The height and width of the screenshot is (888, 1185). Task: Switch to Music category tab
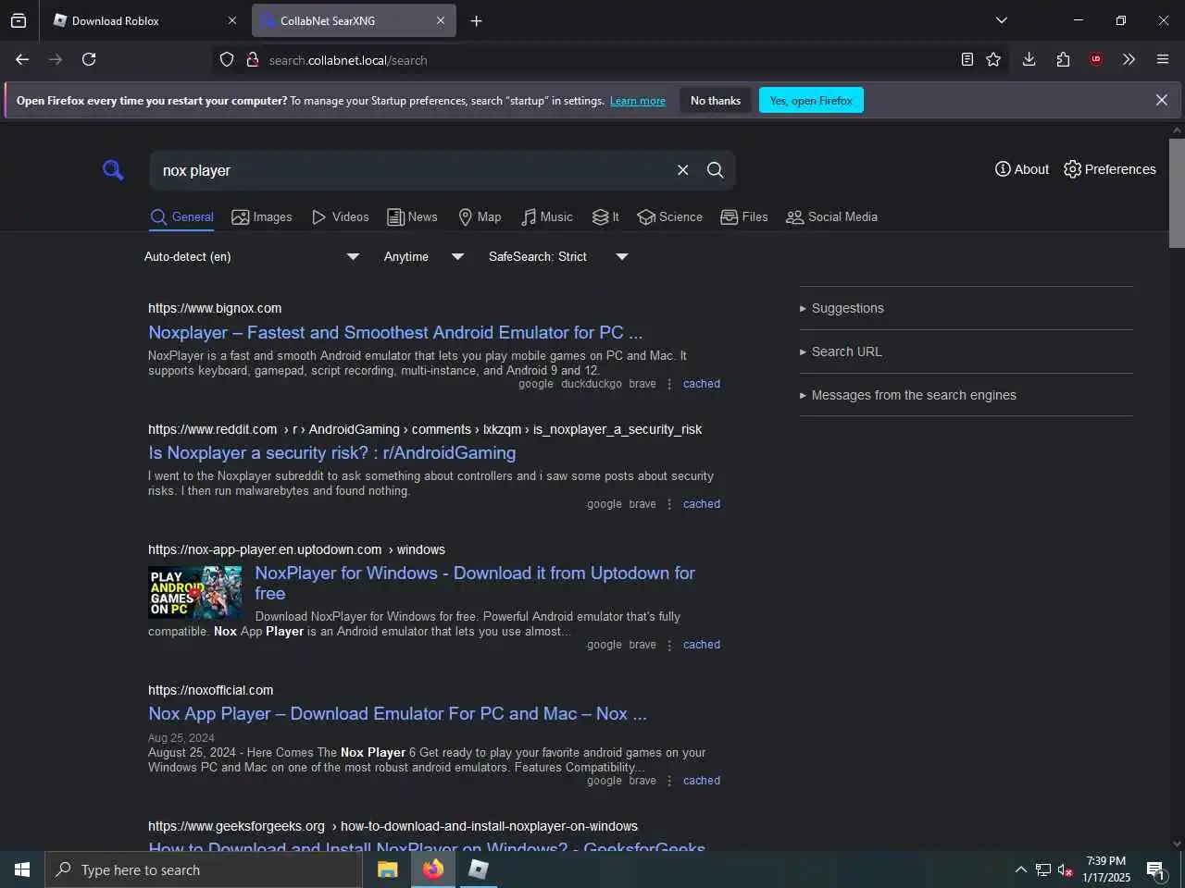546,216
